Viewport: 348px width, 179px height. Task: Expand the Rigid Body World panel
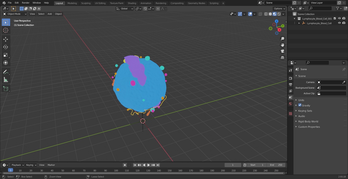click(x=308, y=121)
